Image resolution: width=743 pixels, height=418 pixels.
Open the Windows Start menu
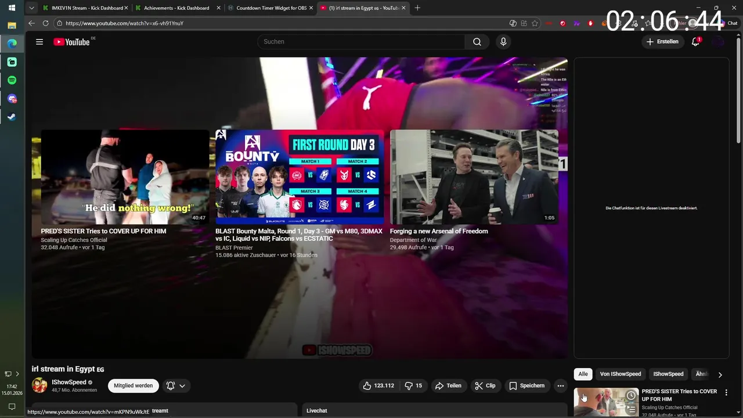[x=12, y=8]
